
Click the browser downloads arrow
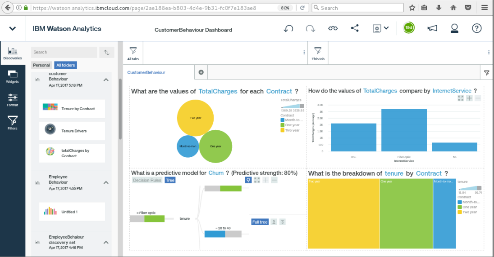439,8
